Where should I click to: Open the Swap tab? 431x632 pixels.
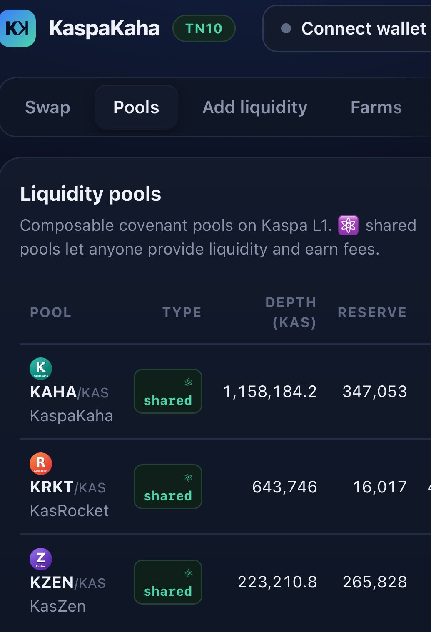47,107
